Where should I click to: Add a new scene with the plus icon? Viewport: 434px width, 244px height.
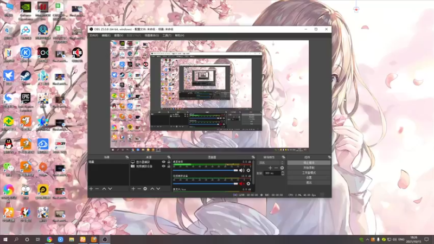pos(91,189)
